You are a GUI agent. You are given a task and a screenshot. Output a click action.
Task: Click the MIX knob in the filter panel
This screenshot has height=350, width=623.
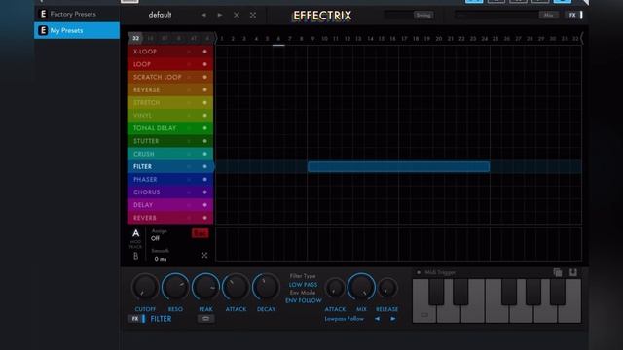(361, 287)
